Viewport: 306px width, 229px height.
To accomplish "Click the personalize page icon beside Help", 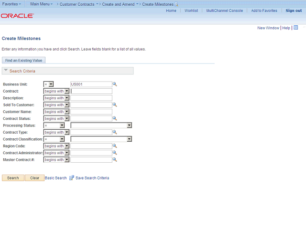I will [x=296, y=28].
